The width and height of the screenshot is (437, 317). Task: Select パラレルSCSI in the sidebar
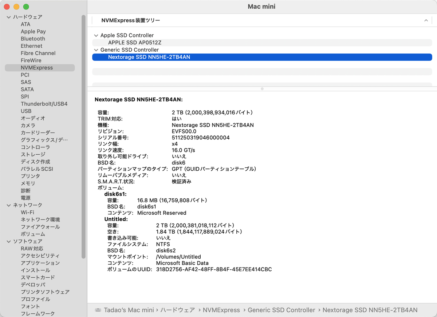(x=37, y=169)
